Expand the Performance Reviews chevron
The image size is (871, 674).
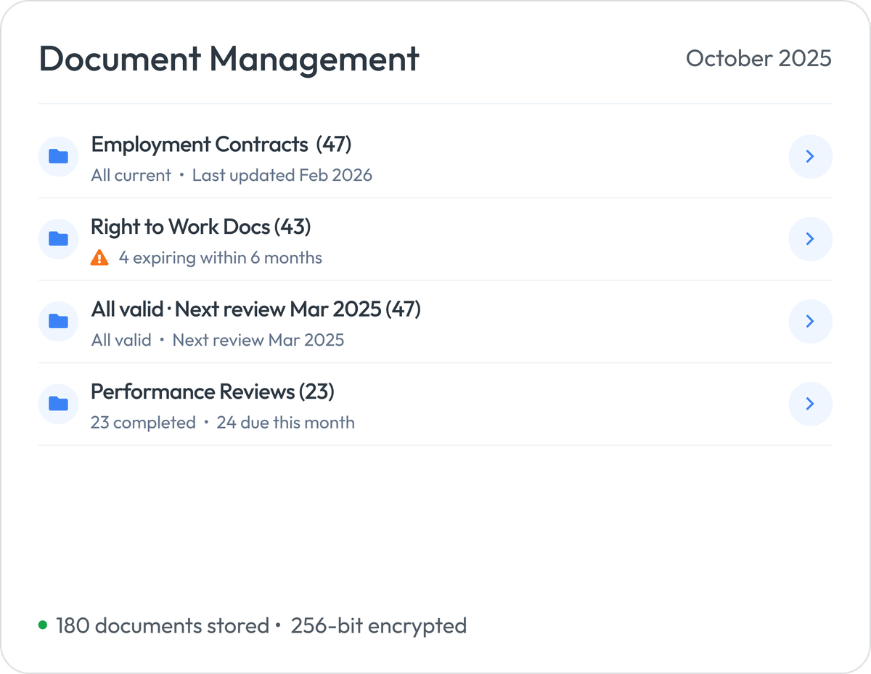click(811, 404)
